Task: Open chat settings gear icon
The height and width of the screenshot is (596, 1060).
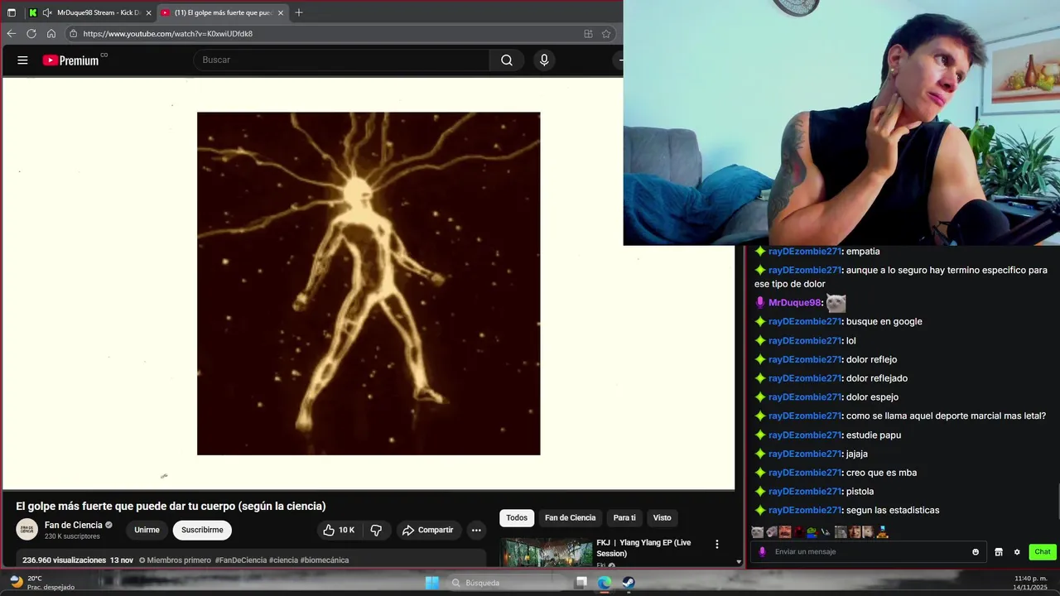Action: tap(1017, 552)
